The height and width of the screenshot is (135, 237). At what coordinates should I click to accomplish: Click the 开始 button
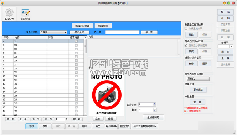click(225, 18)
